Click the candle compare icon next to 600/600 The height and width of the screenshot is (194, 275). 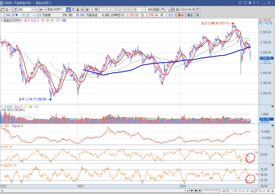pyautogui.click(x=163, y=10)
